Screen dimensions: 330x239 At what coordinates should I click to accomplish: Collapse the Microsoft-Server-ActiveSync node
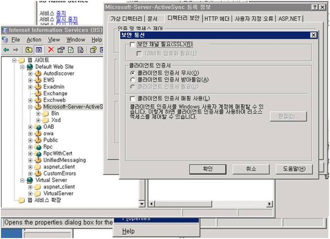click(x=30, y=107)
